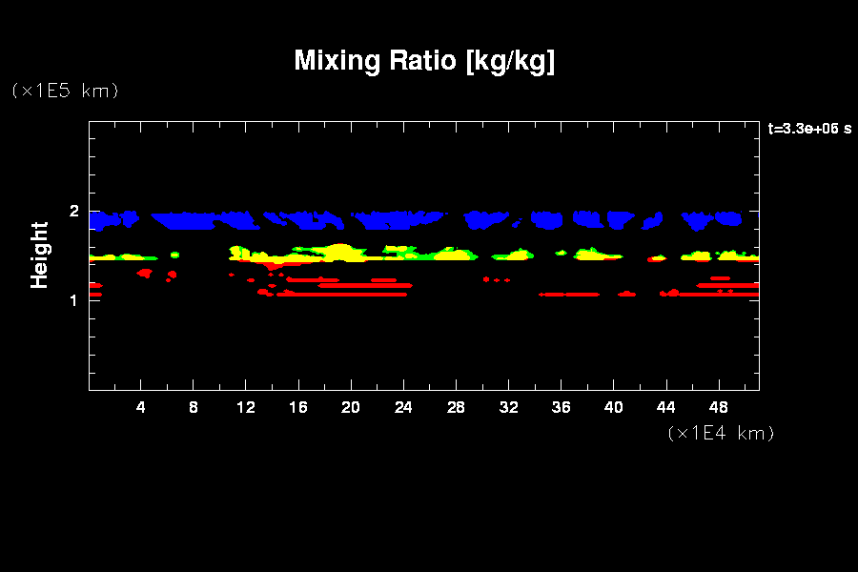
Task: Click the y-axis tick label "2"
Action: coord(73,211)
